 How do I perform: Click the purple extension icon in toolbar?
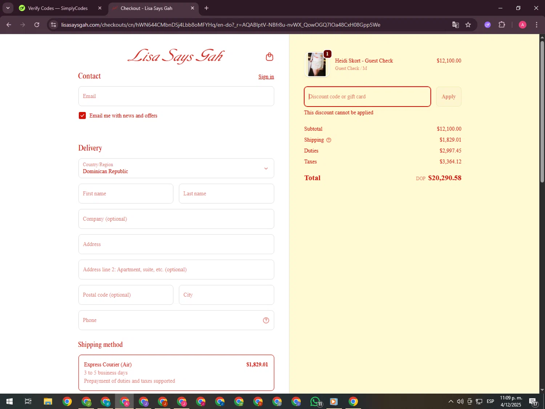(488, 25)
